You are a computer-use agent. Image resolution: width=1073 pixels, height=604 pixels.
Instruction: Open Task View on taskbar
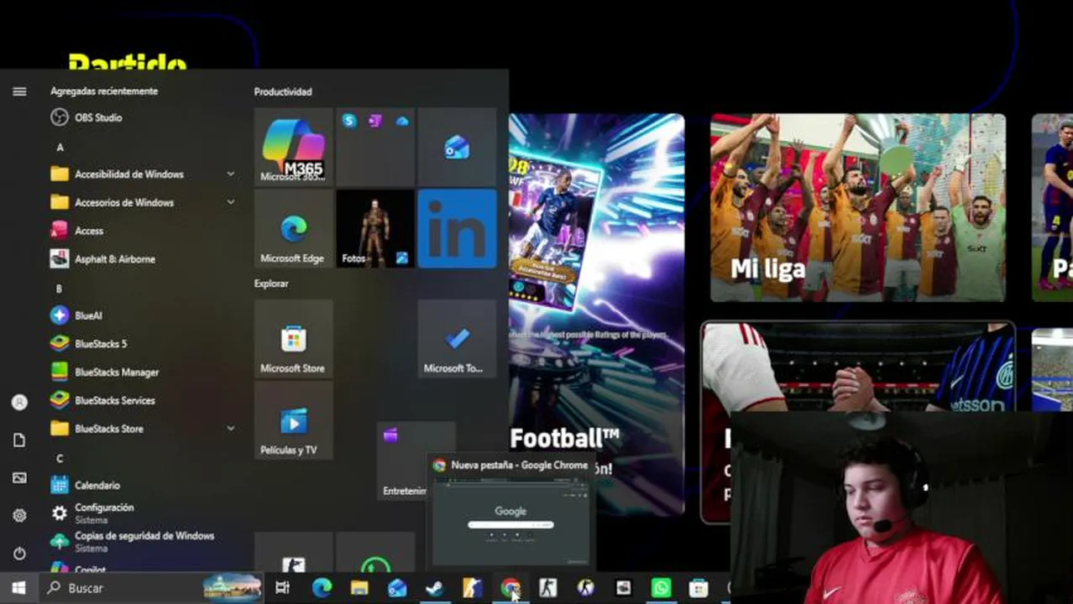(283, 588)
